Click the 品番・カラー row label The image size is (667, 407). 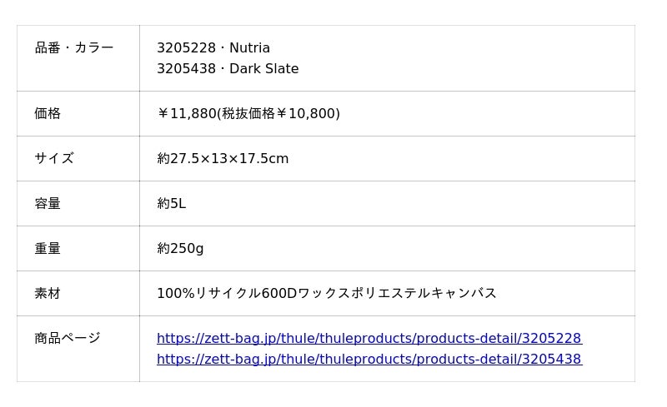pos(74,47)
